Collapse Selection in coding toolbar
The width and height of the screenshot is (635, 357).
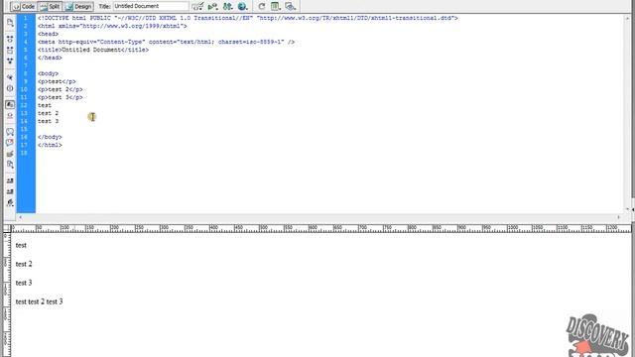pyautogui.click(x=10, y=51)
